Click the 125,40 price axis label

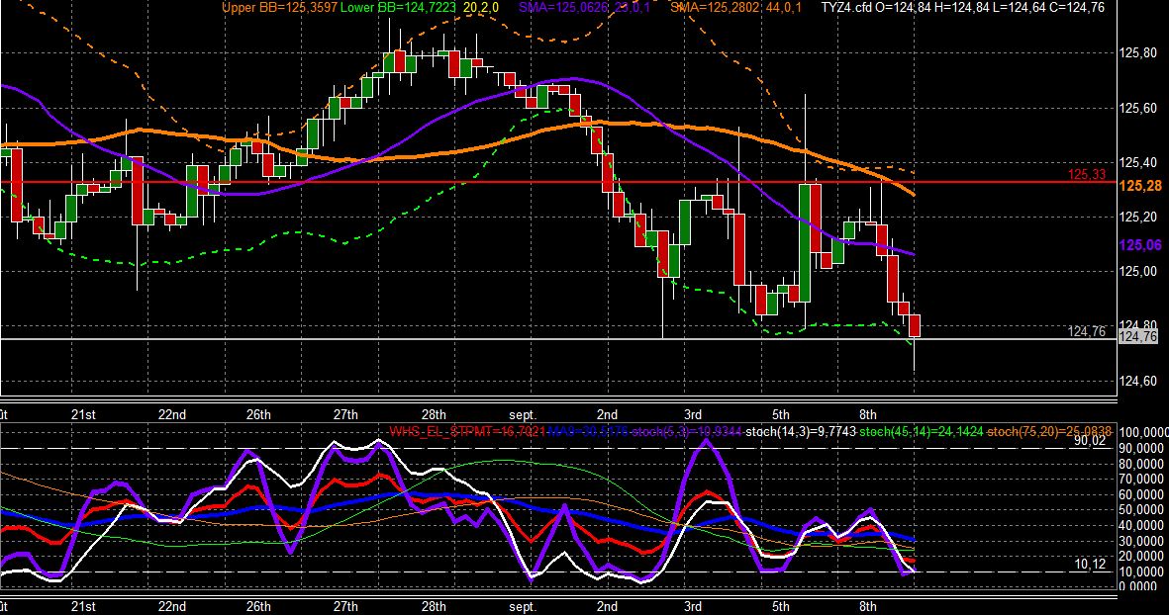(x=1138, y=162)
